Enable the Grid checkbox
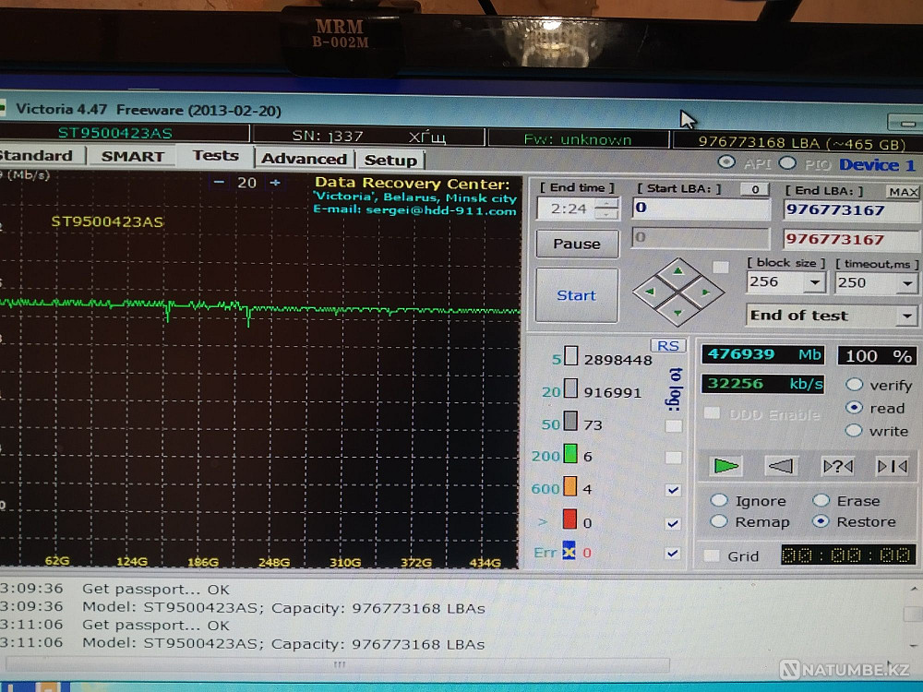Image resolution: width=923 pixels, height=692 pixels. point(712,555)
